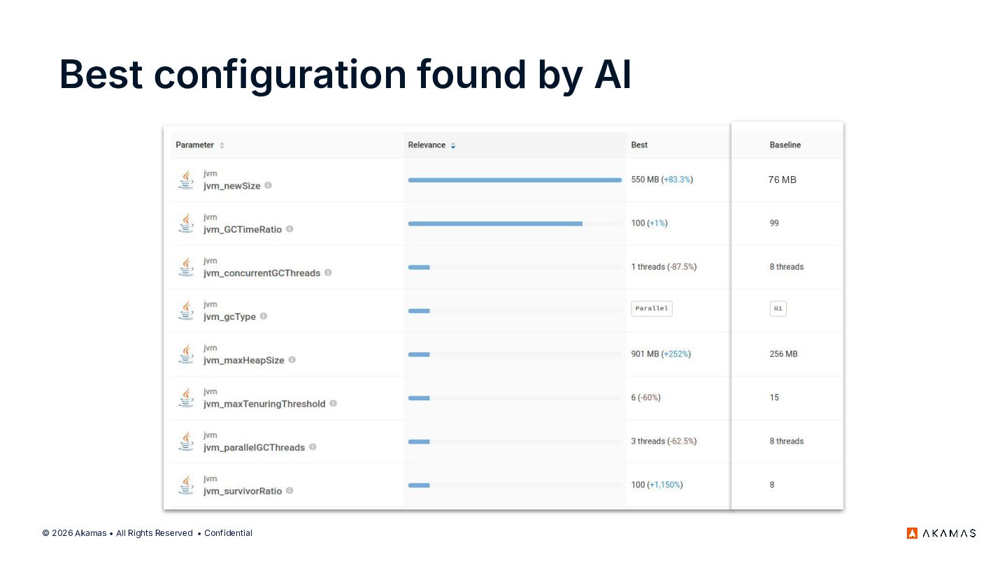Click the info icon beside jvm_survivorRatio
Image resolution: width=1007 pixels, height=566 pixels.
coord(290,491)
